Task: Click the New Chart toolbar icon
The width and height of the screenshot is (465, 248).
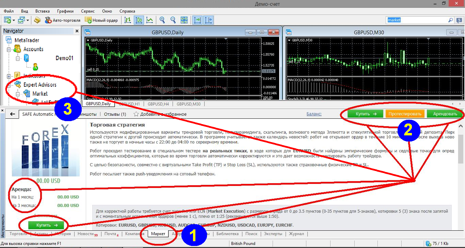Action: pos(7,20)
